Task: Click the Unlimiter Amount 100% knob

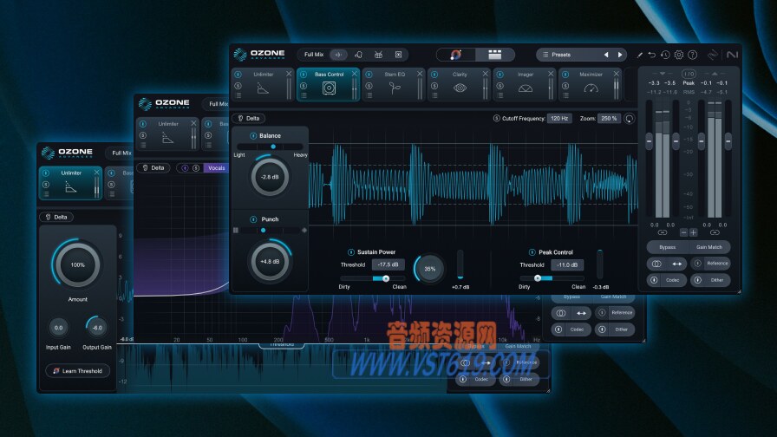Action: (77, 264)
